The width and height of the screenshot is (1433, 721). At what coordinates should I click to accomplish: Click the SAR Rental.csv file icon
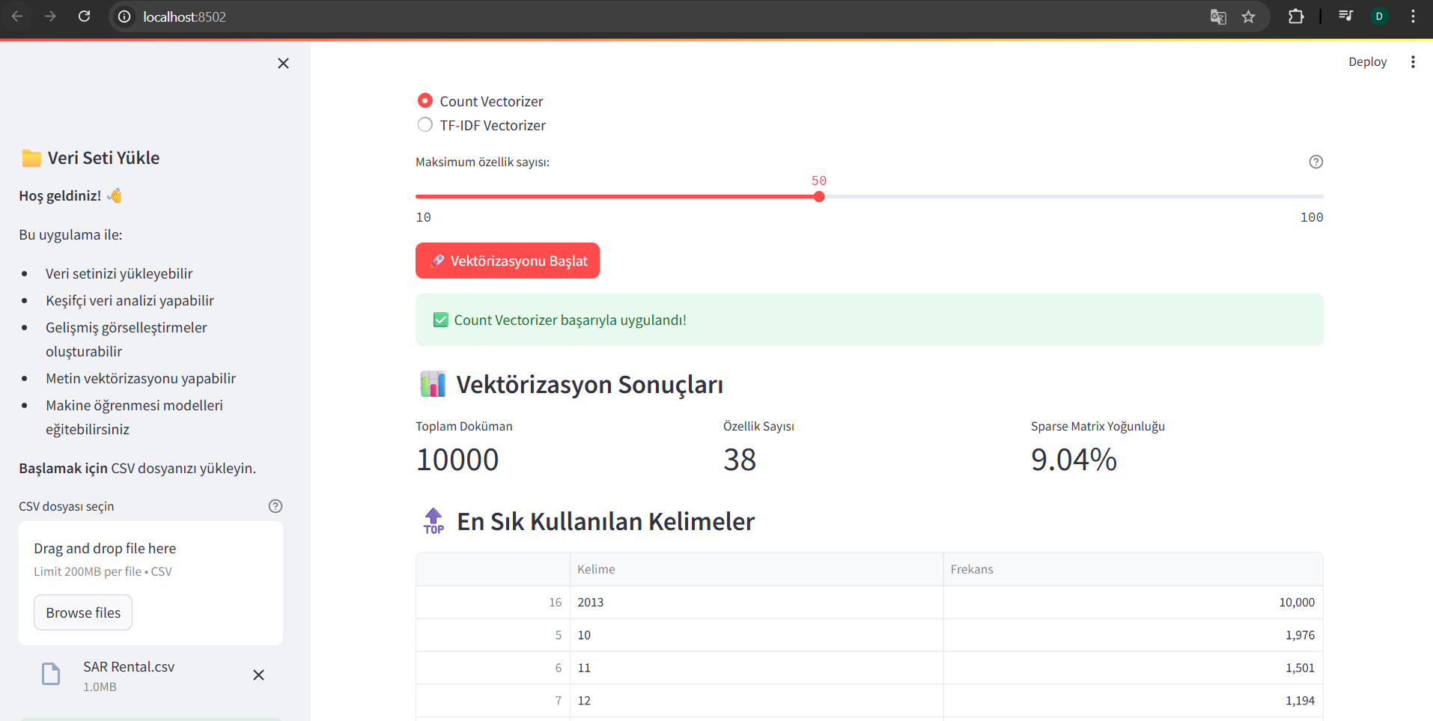coord(50,674)
